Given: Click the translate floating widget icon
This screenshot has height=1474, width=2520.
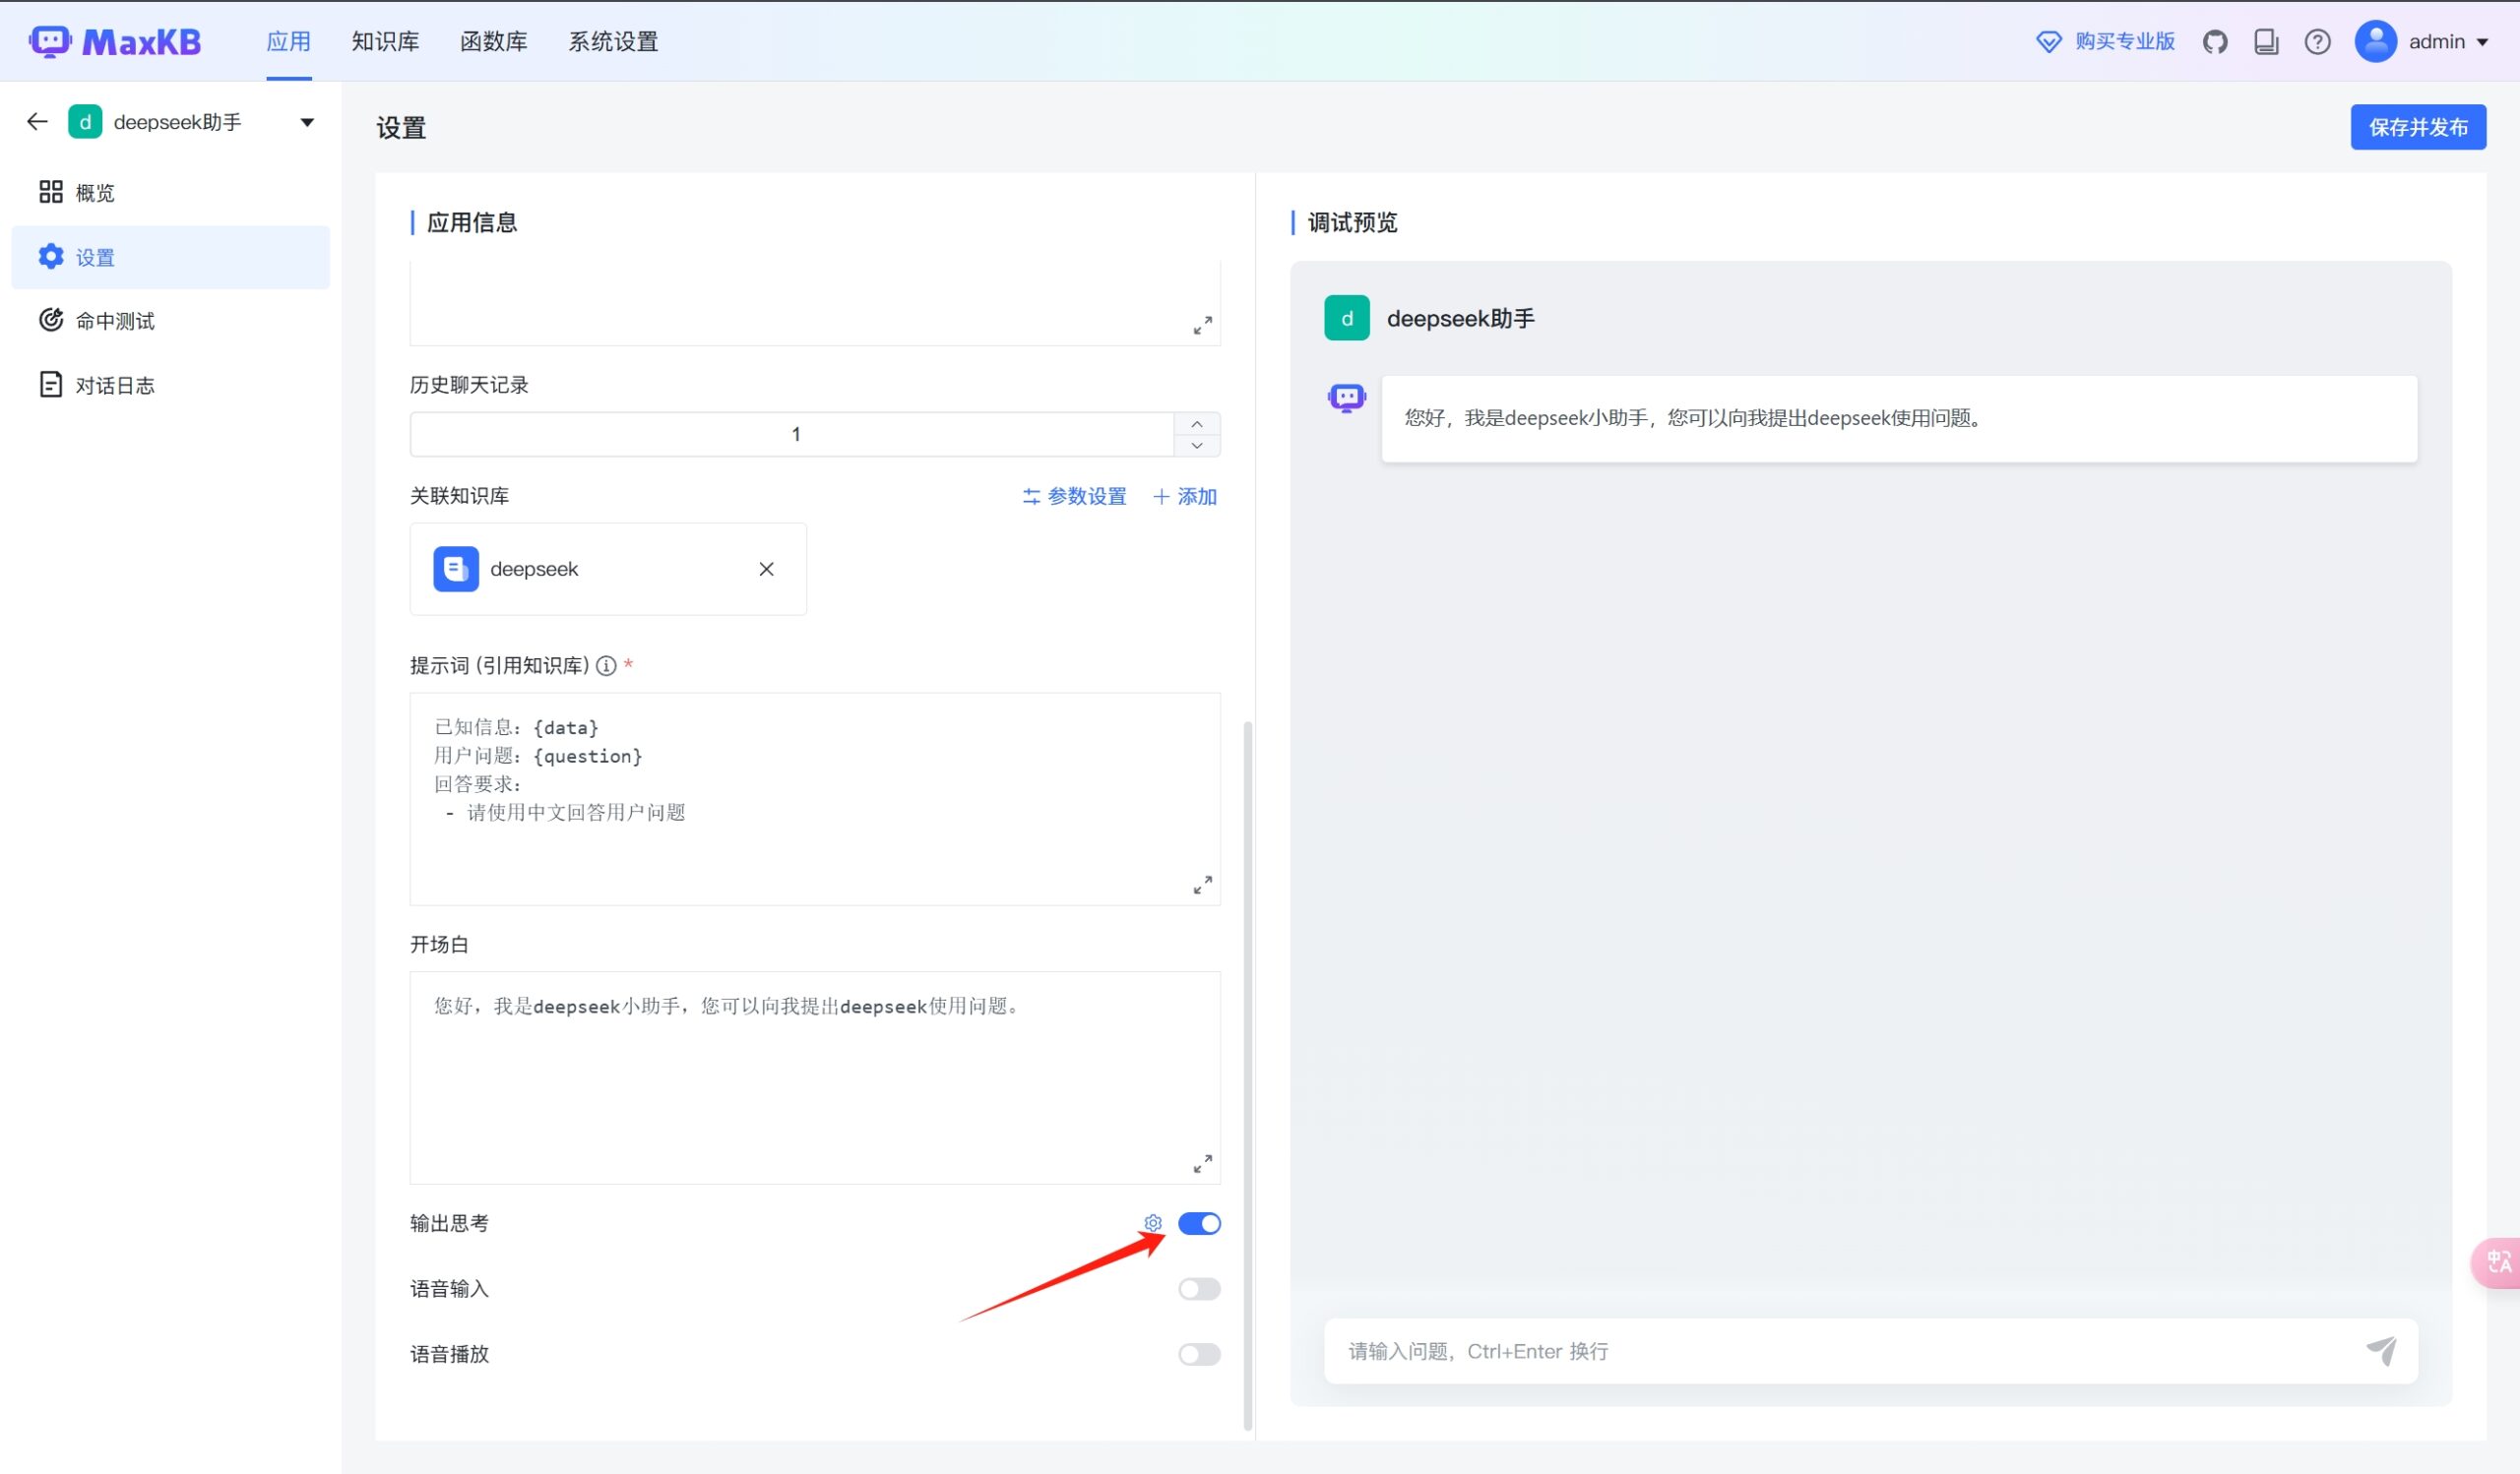Looking at the screenshot, I should [x=2498, y=1262].
